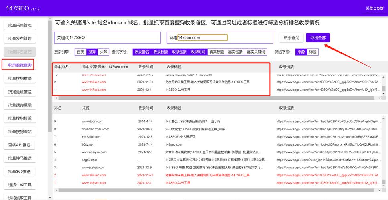Click sidebar scrollbar up arrow
Screen dimensions: 388x200
click(x=50, y=19)
